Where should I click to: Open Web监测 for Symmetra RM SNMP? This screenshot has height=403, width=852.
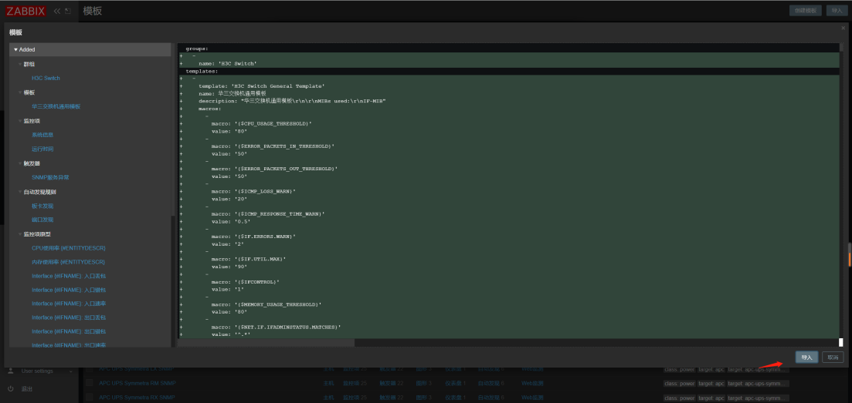[532, 383]
